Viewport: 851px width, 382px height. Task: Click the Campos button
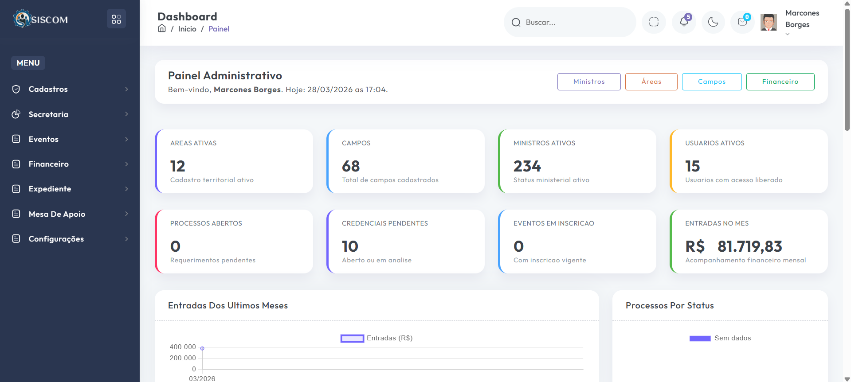(x=712, y=82)
